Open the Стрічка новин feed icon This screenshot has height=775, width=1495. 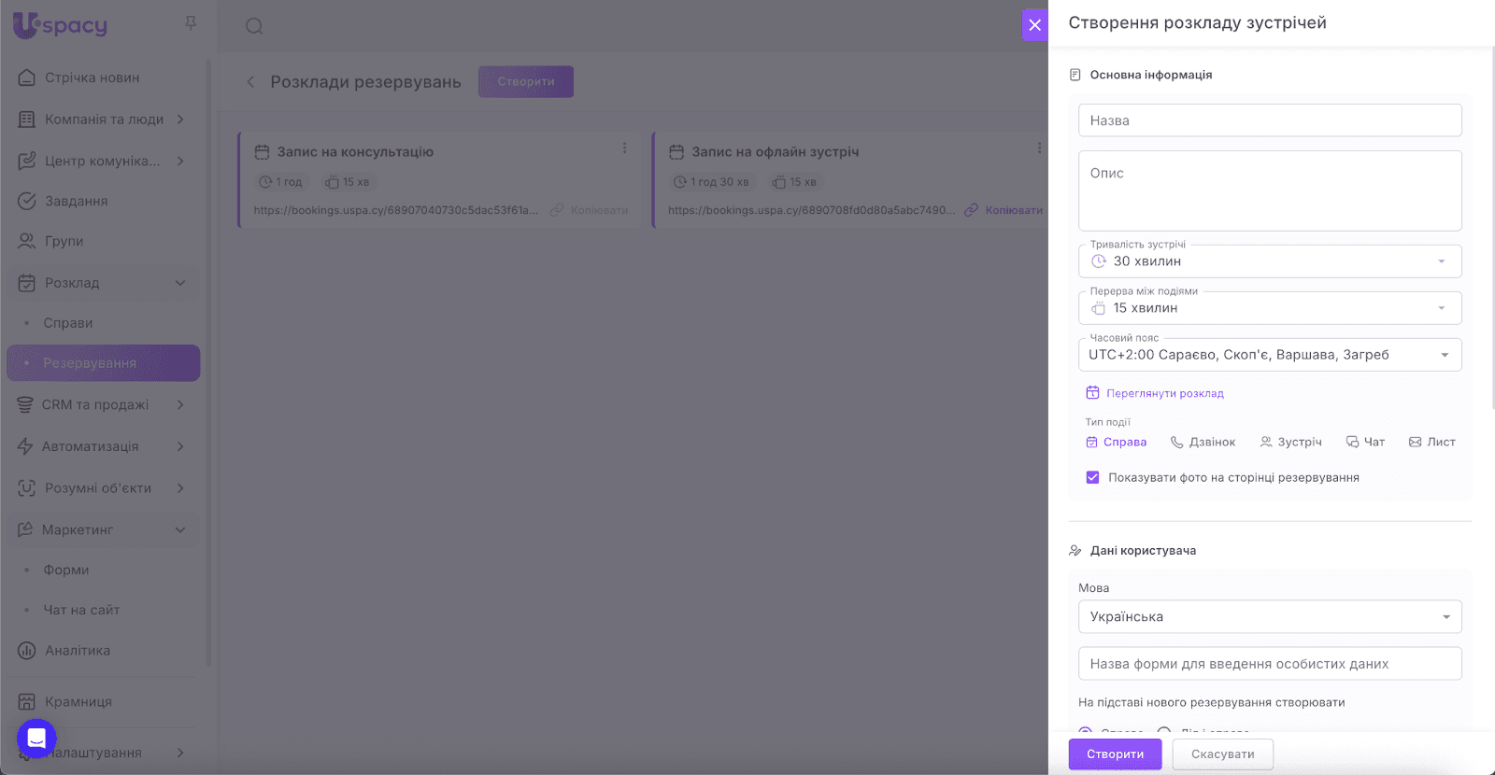[27, 77]
